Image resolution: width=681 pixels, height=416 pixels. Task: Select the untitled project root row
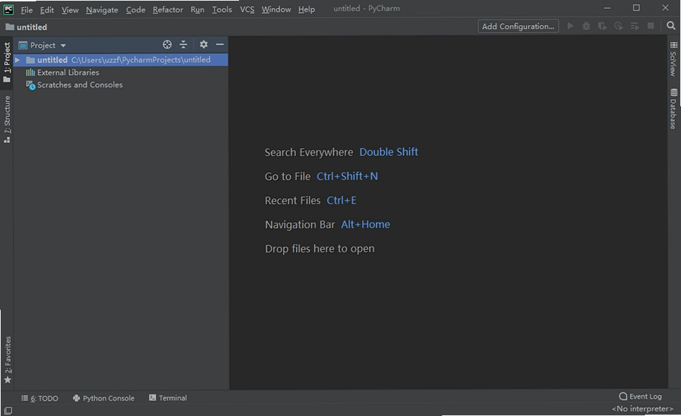(121, 60)
